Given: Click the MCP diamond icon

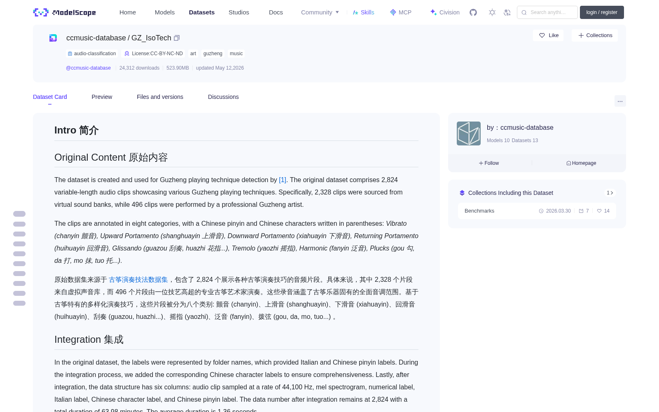Looking at the screenshot, I should [393, 12].
